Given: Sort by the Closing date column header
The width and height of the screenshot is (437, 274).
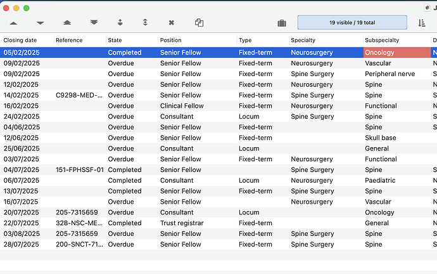Looking at the screenshot, I should click(x=20, y=40).
